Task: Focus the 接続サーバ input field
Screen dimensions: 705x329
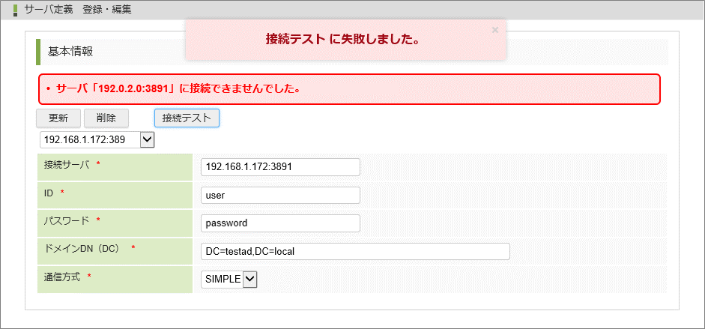Action: coord(280,166)
